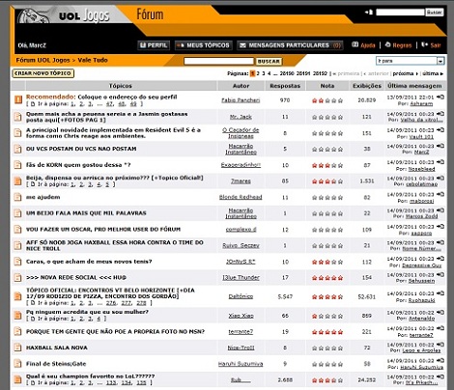454x390 pixels.
Task: Click the 'Respostas' column header
Action: click(285, 86)
